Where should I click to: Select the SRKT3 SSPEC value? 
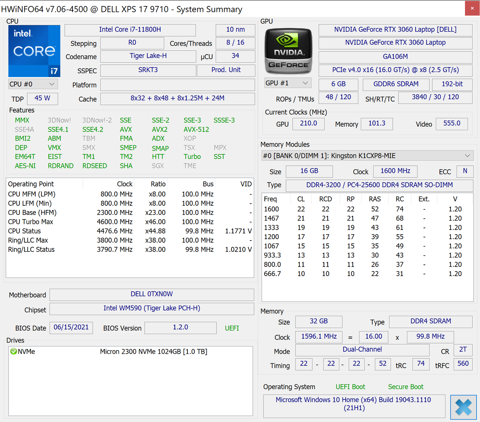(x=148, y=70)
